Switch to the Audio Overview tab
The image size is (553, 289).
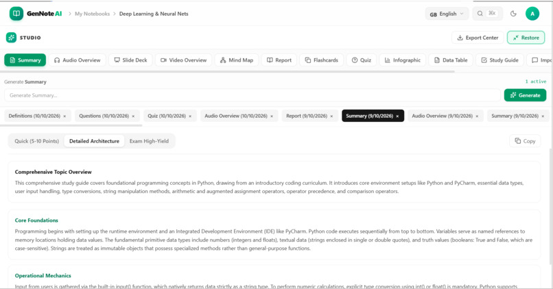tap(77, 60)
